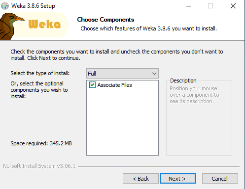Click the yellow Weka wordmark logo
The height and width of the screenshot is (189, 245).
[44, 24]
